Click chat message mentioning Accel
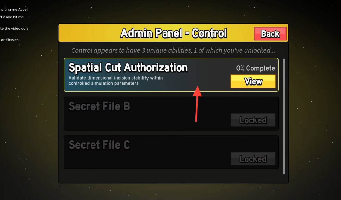The height and width of the screenshot is (200, 341). pos(14,9)
